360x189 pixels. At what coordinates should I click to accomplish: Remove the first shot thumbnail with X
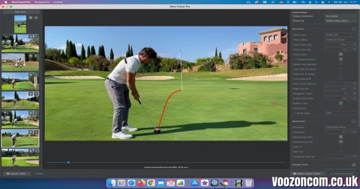point(36,18)
